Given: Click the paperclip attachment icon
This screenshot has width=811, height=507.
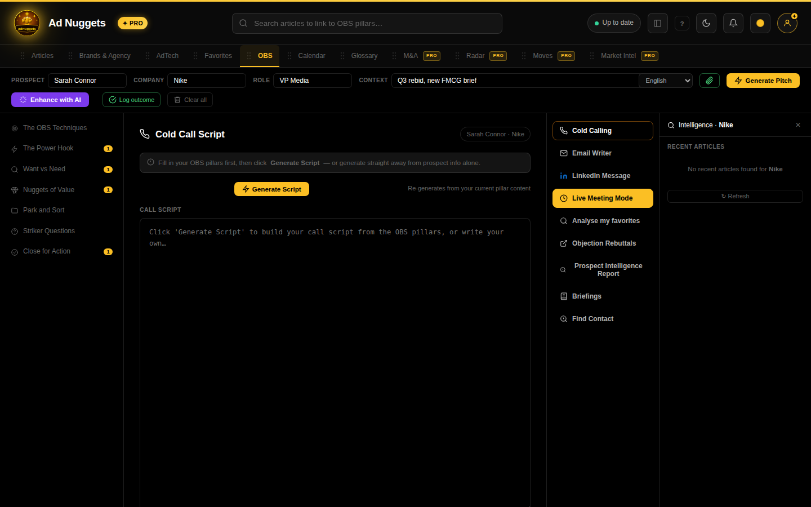Looking at the screenshot, I should 709,81.
